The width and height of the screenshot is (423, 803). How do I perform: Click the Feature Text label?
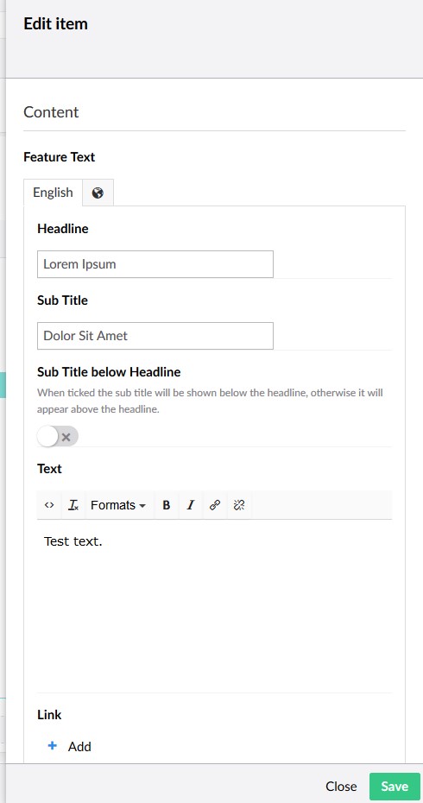click(x=60, y=157)
